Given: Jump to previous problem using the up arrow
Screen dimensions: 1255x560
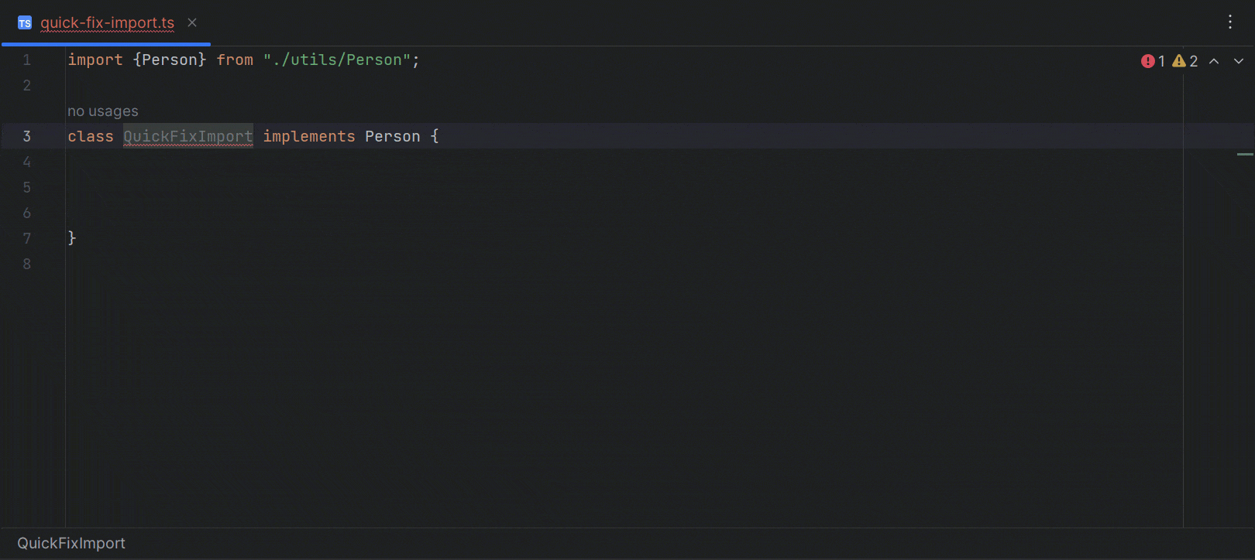Looking at the screenshot, I should 1214,60.
